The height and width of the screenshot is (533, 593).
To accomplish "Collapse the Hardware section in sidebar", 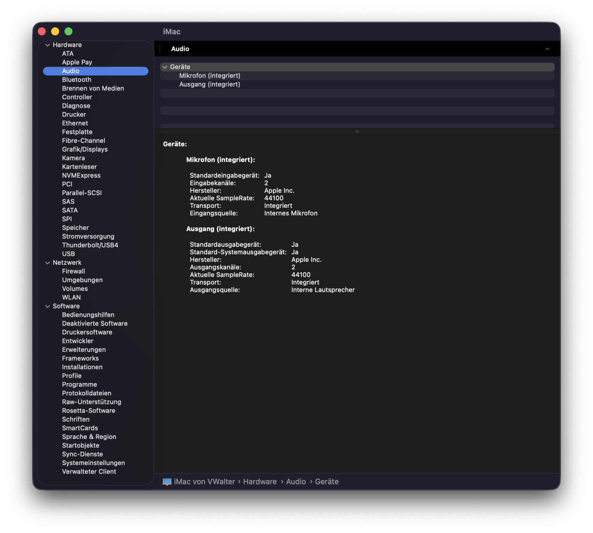I will pyautogui.click(x=47, y=45).
